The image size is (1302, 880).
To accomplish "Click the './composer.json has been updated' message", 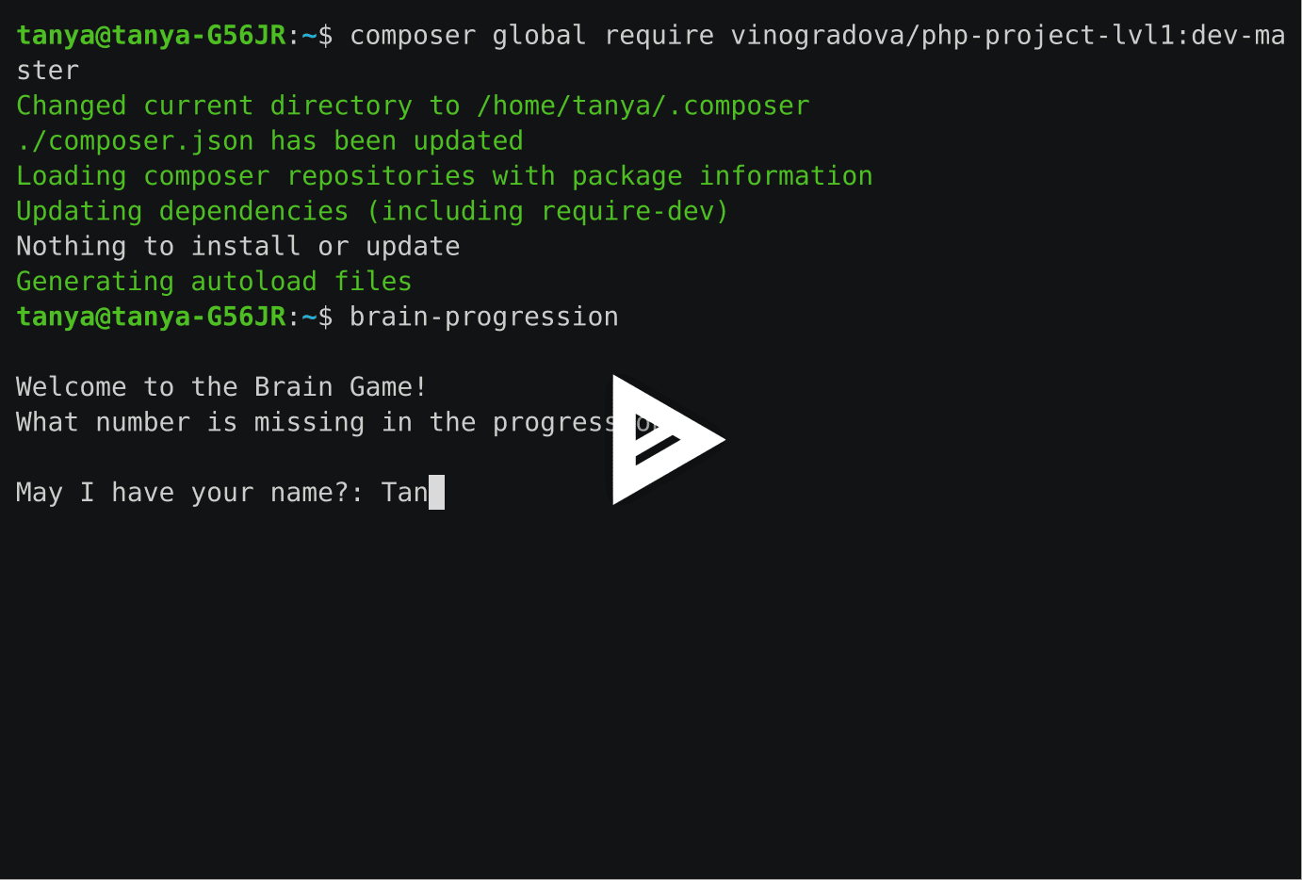I will coord(269,140).
